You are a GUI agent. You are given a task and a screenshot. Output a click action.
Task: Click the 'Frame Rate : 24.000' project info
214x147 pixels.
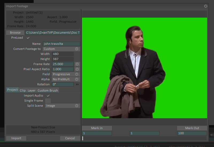[22, 26]
